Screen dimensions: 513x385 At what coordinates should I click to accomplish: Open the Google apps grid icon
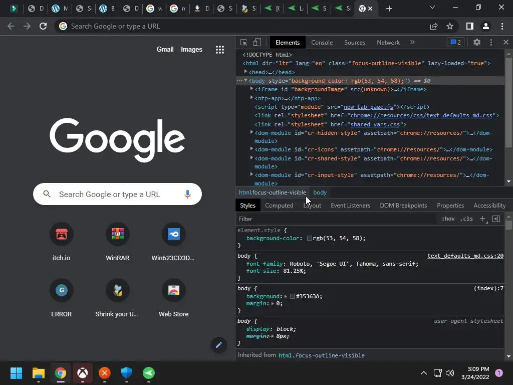220,50
